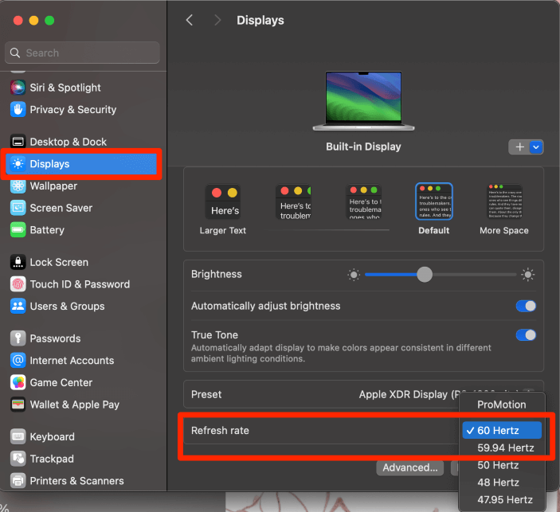Open Touch ID & Password fingerprint icon

tap(18, 284)
